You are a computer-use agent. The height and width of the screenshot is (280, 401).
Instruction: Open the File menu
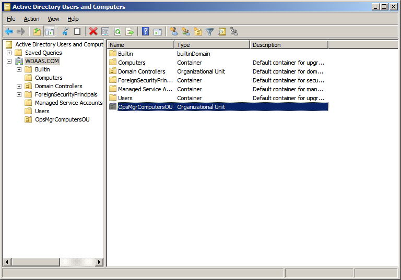pos(11,19)
